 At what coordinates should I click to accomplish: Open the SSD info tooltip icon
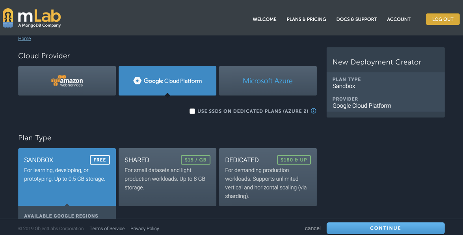coord(313,111)
